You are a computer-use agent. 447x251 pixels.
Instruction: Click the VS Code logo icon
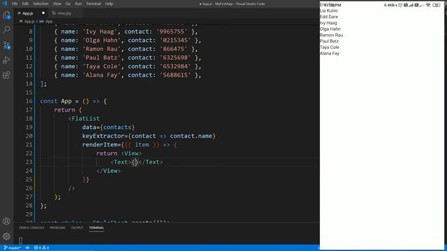click(x=5, y=3)
